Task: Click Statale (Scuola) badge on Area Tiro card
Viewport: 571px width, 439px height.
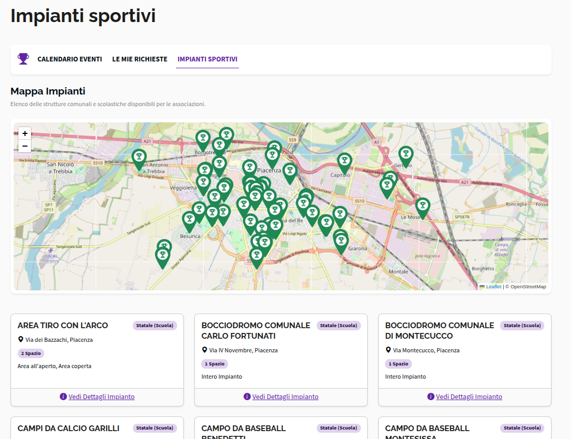Action: (155, 326)
